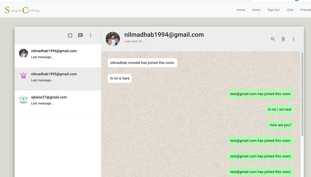Click the blue extension icon in browser toolbar
The width and height of the screenshot is (311, 177).
(x=296, y=1)
